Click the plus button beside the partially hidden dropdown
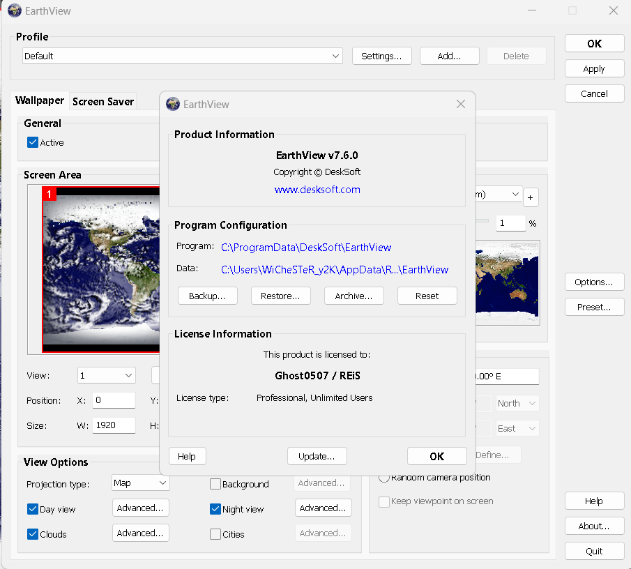 (531, 197)
